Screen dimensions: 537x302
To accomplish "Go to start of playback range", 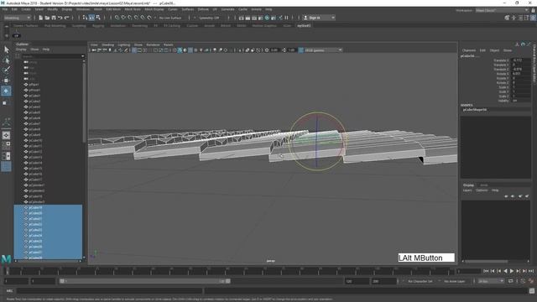I will click(486, 271).
